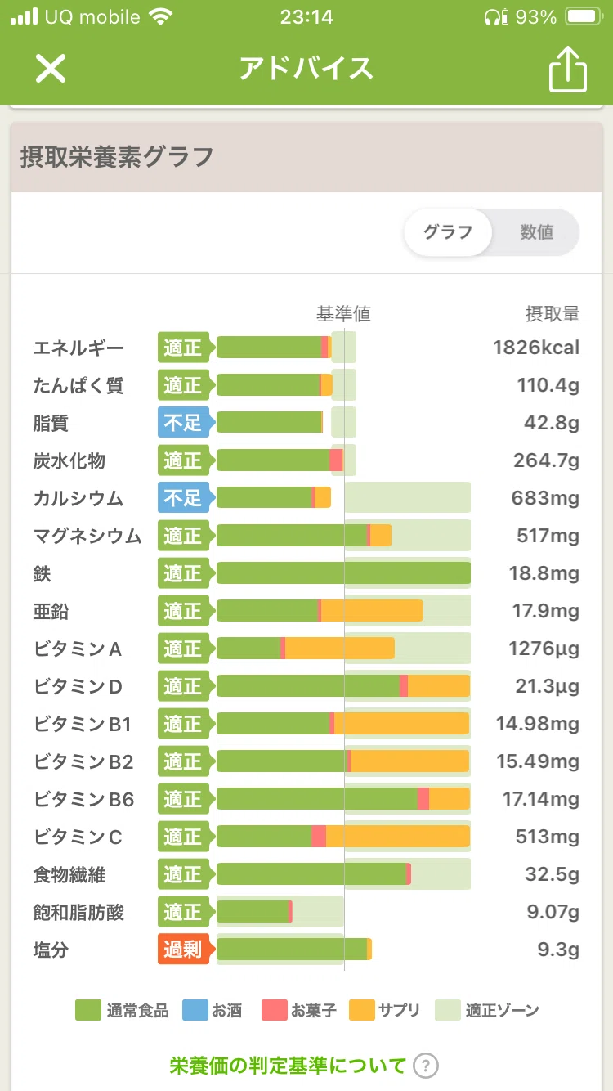Tap the 1826kcal intake value
This screenshot has width=613, height=1091.
(536, 348)
